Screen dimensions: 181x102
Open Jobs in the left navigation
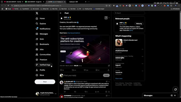pos(40,49)
